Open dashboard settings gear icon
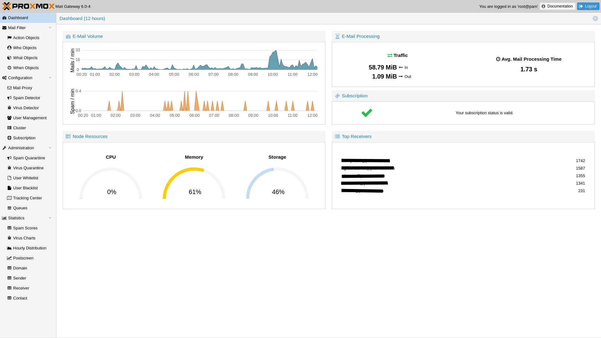The width and height of the screenshot is (601, 338). click(595, 18)
